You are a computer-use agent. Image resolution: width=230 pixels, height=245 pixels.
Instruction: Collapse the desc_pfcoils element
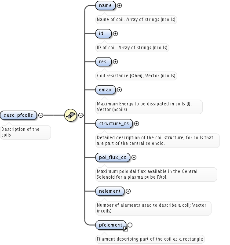[x=41, y=115]
